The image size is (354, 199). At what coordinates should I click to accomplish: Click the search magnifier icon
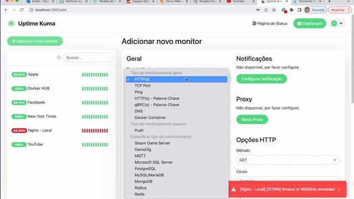[x=59, y=57]
